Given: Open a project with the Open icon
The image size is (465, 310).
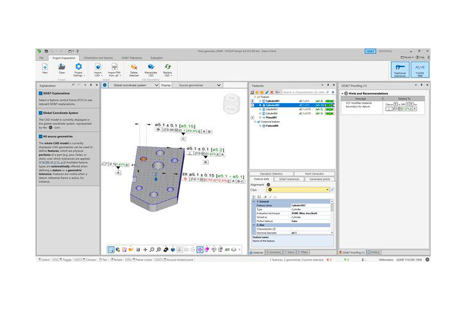Looking at the screenshot, I should [62, 67].
